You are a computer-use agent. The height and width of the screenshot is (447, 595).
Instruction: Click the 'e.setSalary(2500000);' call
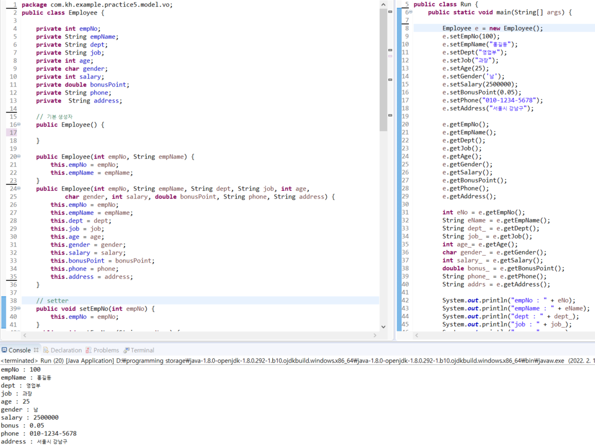(x=480, y=84)
